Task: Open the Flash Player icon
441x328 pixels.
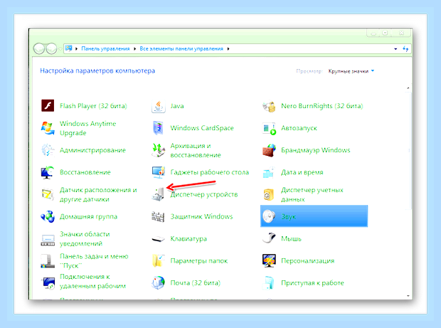Action: pos(48,106)
